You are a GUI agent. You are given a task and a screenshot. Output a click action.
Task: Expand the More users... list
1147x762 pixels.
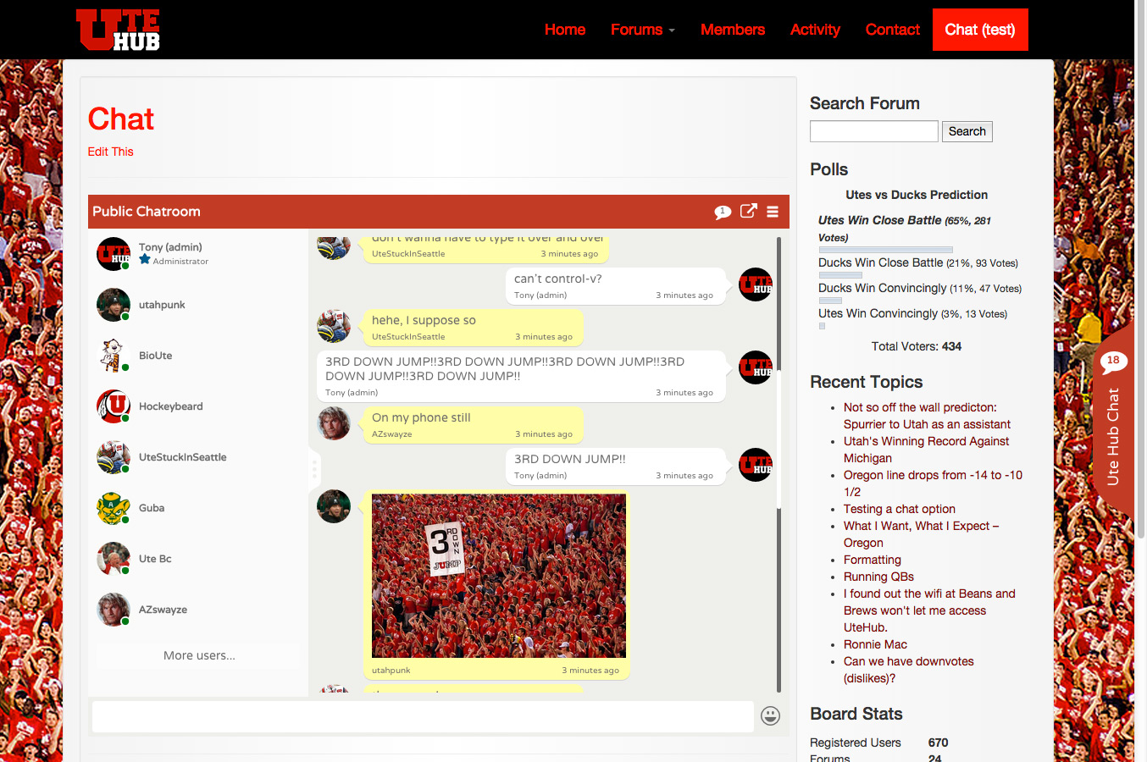pos(199,655)
